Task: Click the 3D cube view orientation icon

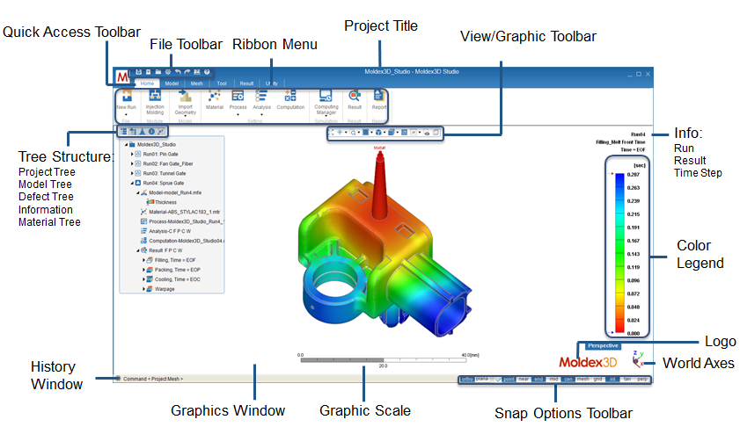Action: [x=378, y=133]
